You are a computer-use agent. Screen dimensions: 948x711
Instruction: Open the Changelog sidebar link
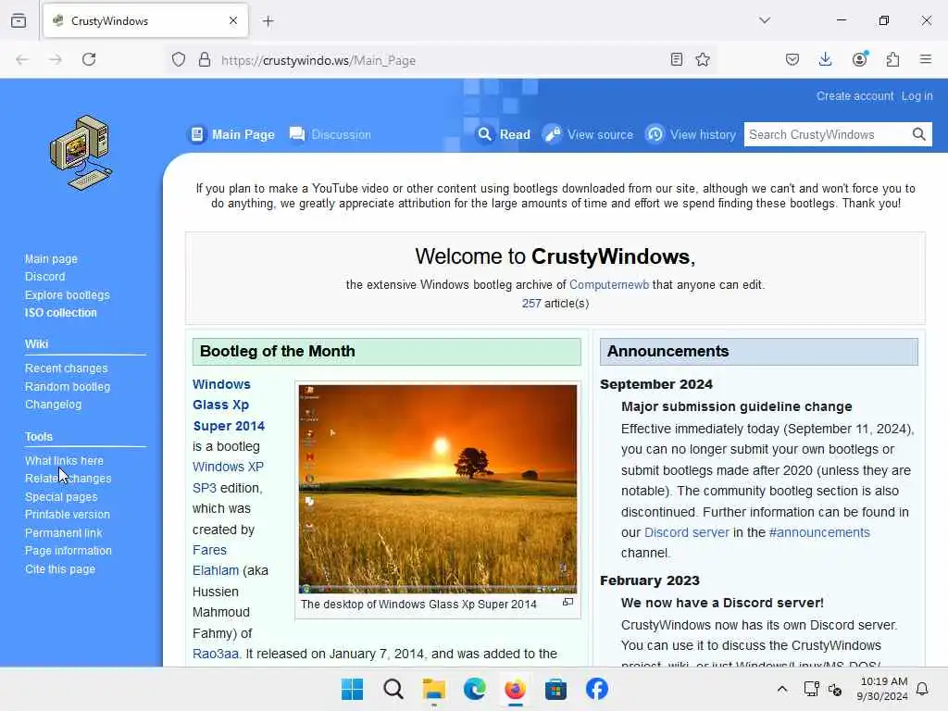pos(53,405)
